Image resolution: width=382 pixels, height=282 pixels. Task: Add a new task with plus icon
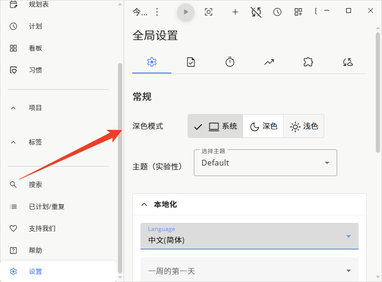[x=235, y=12]
